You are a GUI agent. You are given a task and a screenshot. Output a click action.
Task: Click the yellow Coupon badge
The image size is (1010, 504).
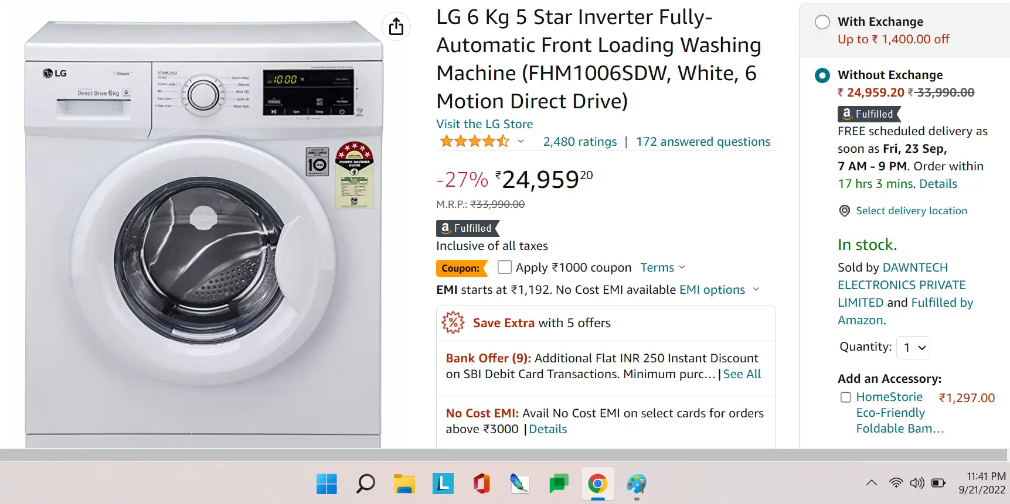pos(462,268)
